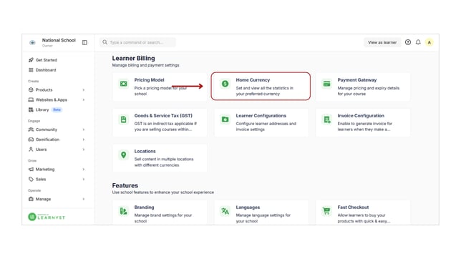The image size is (461, 259).
Task: Open Goods & Service Tax (GST) title
Action: tap(163, 115)
